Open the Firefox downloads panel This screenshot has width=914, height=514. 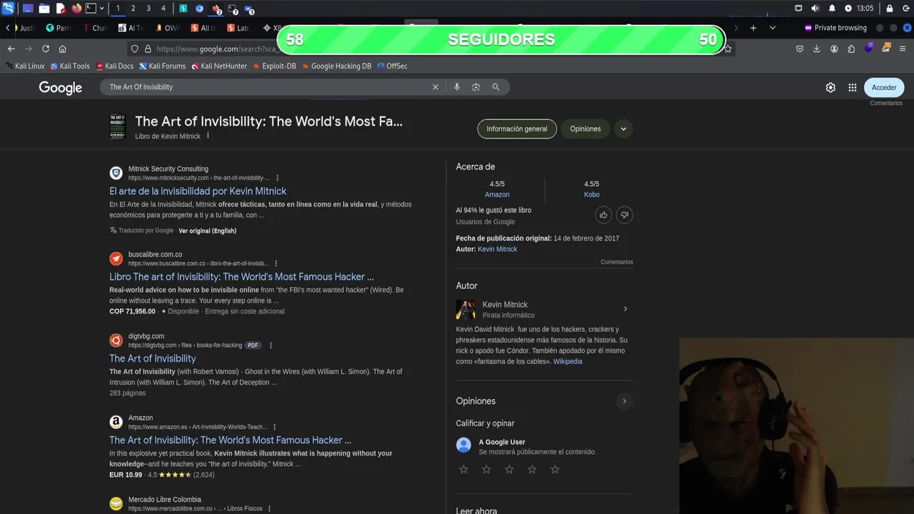pos(817,49)
